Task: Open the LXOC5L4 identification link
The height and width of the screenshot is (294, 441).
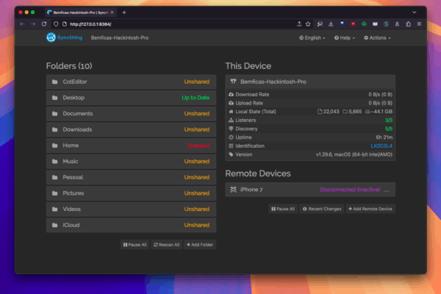Action: pyautogui.click(x=381, y=146)
